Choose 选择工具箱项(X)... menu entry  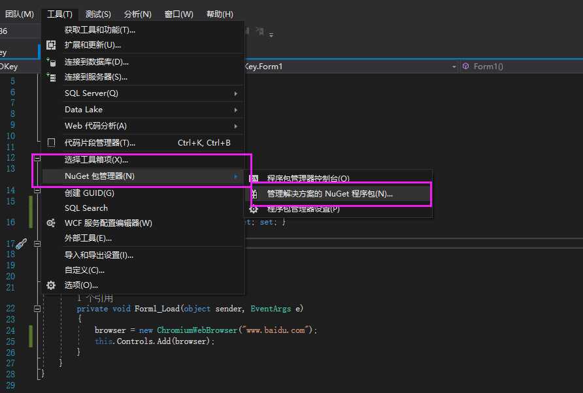pos(142,160)
